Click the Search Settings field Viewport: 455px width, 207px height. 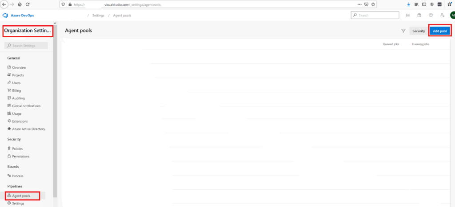26,46
